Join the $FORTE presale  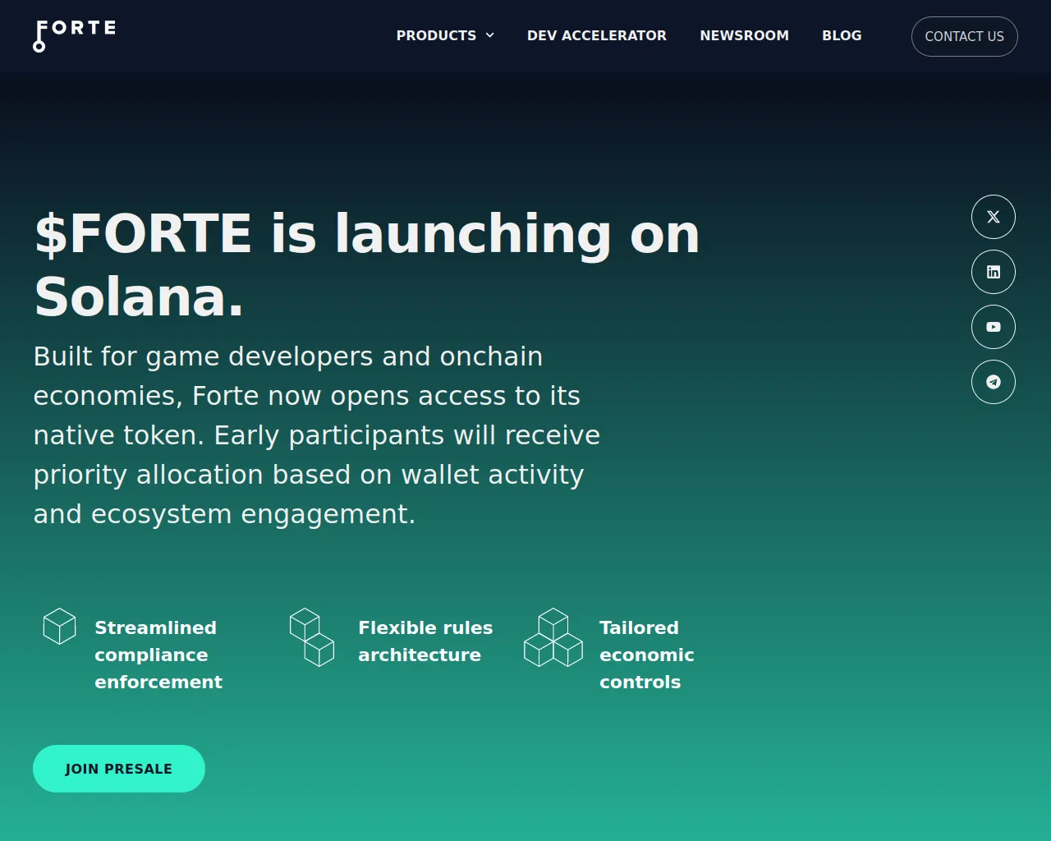119,769
